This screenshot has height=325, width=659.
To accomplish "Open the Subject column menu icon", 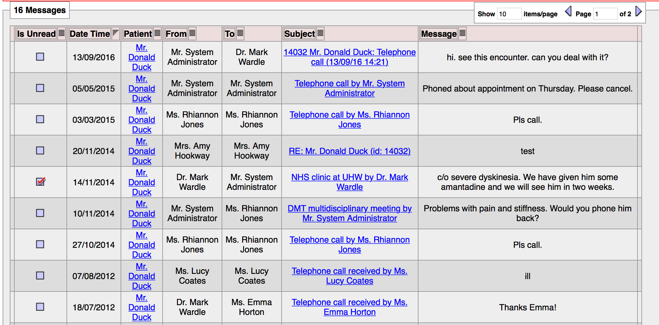I will [x=320, y=33].
